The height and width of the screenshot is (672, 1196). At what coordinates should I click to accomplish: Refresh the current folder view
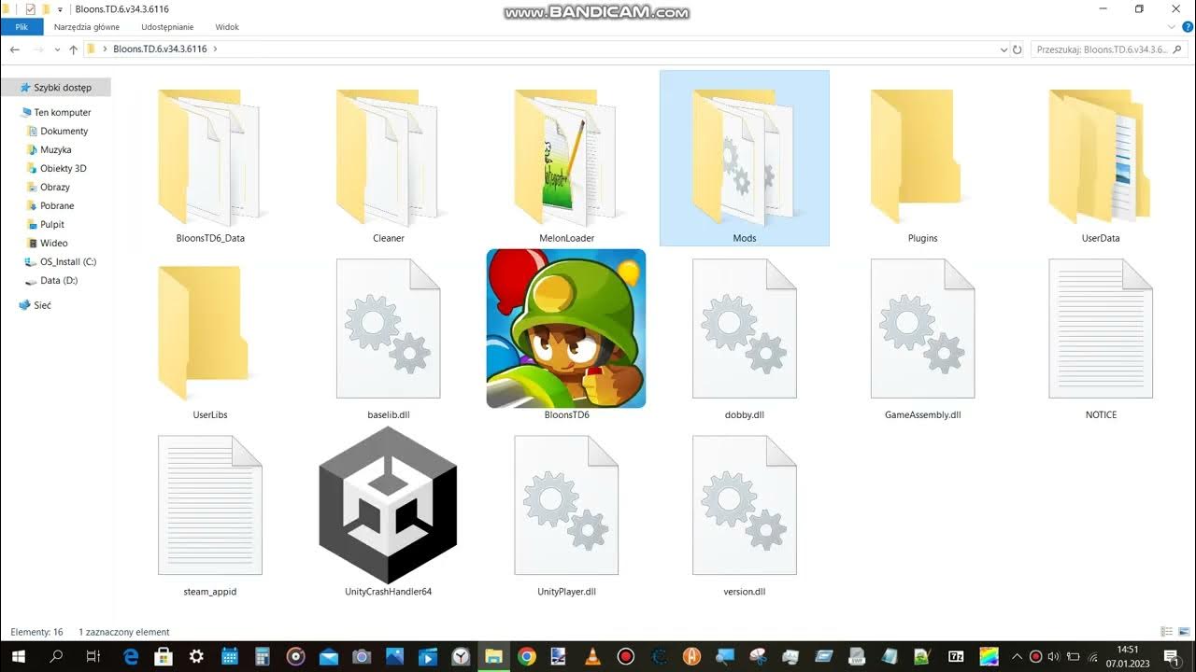point(1018,49)
